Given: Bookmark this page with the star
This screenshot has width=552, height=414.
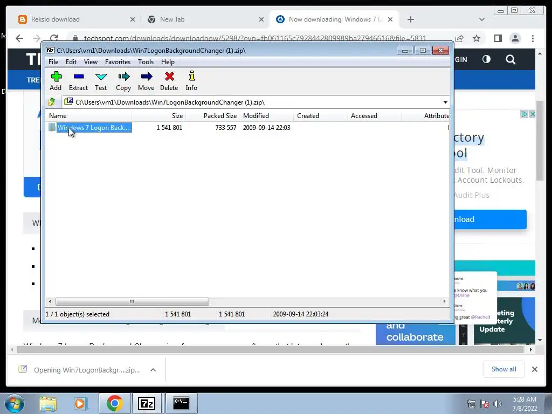Looking at the screenshot, I should coord(477,38).
